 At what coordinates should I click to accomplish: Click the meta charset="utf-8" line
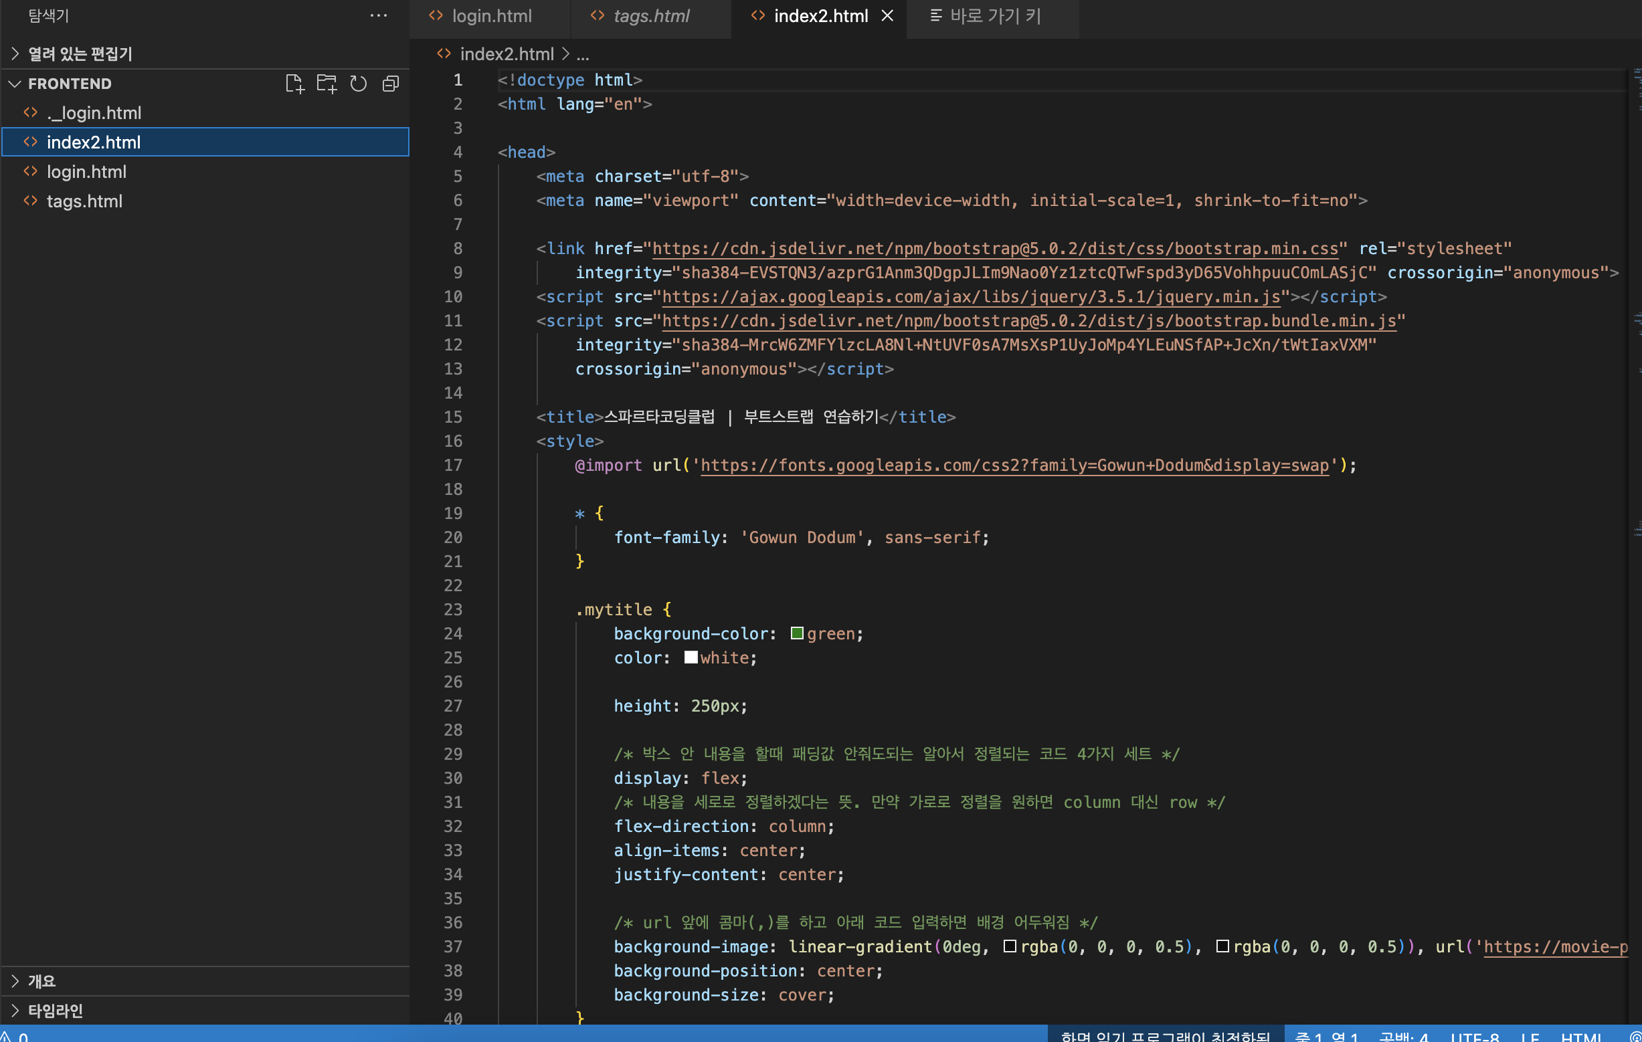(x=642, y=177)
